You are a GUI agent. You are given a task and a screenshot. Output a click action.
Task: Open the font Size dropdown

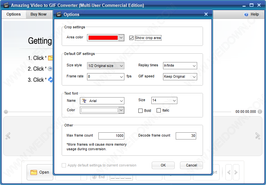click(x=164, y=100)
